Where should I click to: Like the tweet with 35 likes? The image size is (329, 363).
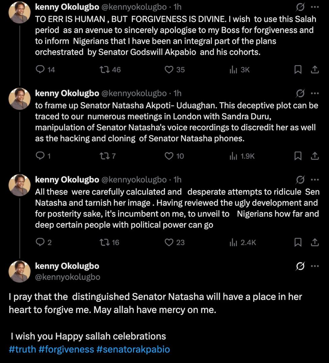tap(169, 70)
